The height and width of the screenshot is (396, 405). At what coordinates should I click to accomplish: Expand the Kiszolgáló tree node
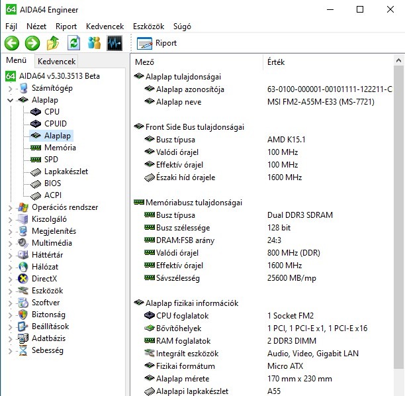[10, 220]
